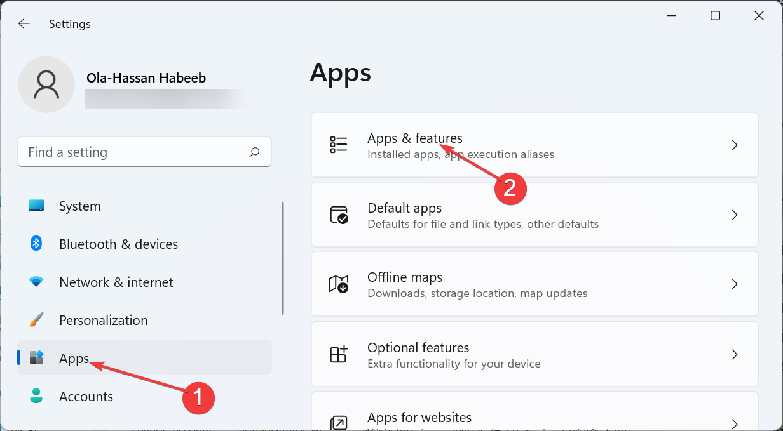Open Optional features chevron arrow
This screenshot has width=783, height=431.
[x=735, y=354]
